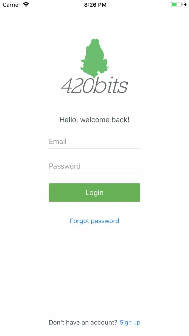
Task: Tap the green Login button
Action: coord(95,193)
